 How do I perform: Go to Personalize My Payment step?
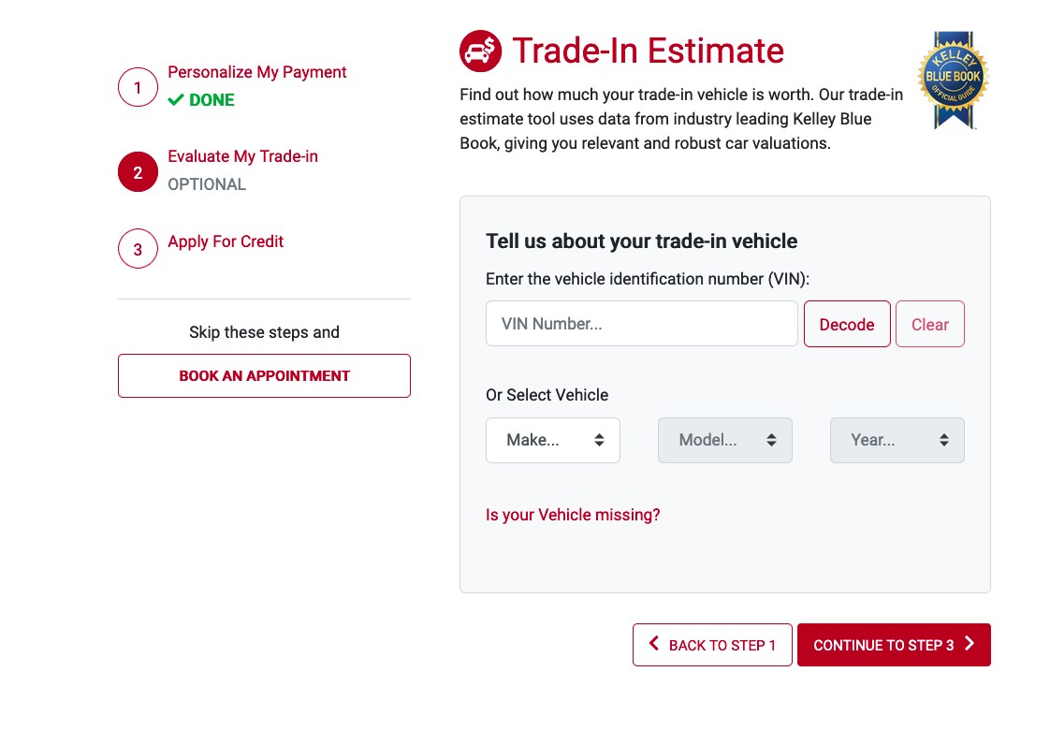256,72
